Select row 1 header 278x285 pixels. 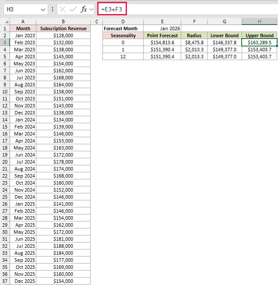5,28
